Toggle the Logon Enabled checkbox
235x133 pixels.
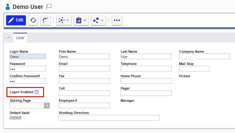37,92
